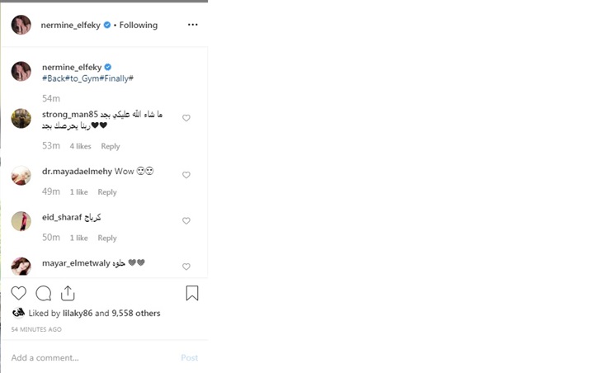Like eid_sharaf's comment
Image resolution: width=594 pixels, height=373 pixels.
[186, 221]
